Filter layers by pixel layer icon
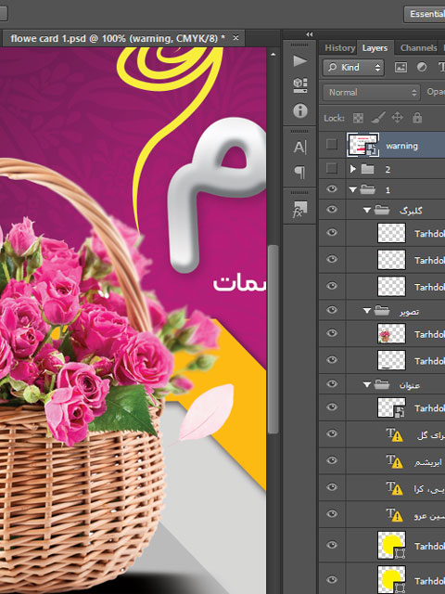 click(400, 68)
